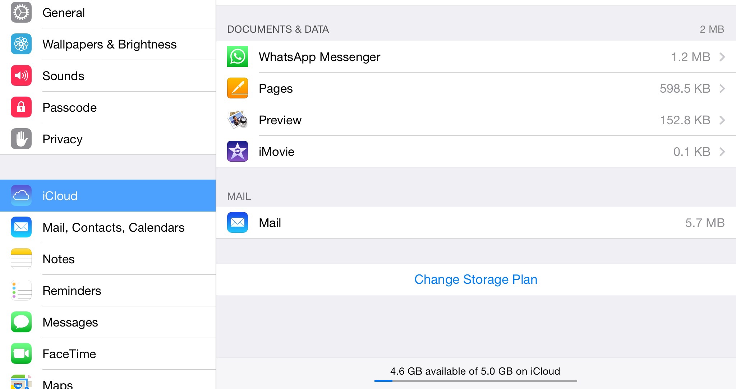Tap the 4.6 GB available of 5.0 GB text
The image size is (736, 389).
tap(475, 371)
